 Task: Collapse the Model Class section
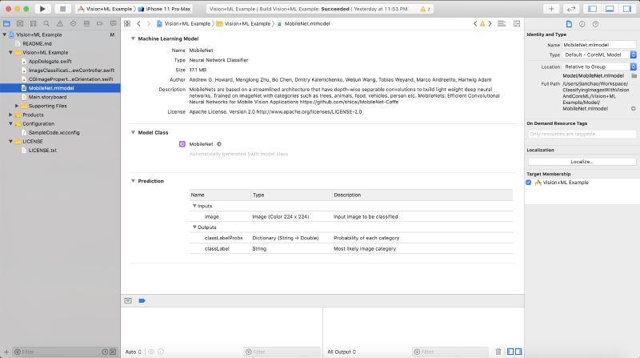pyautogui.click(x=133, y=132)
